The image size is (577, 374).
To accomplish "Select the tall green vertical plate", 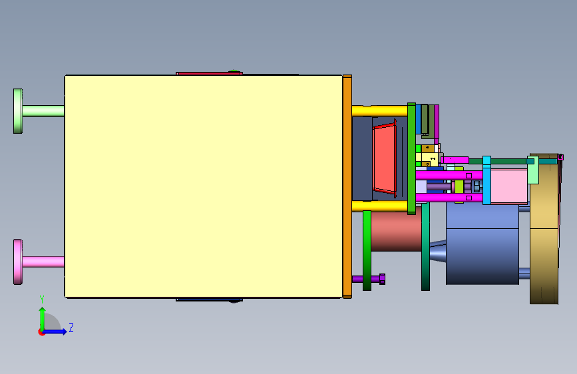I will [411, 158].
